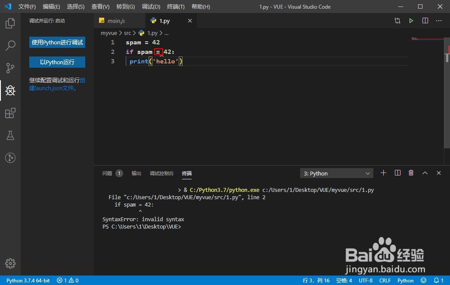Open the 调试(D) menu
450x285 pixels.
[151, 7]
